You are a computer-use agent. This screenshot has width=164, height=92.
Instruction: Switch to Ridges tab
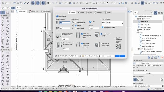(108, 13)
